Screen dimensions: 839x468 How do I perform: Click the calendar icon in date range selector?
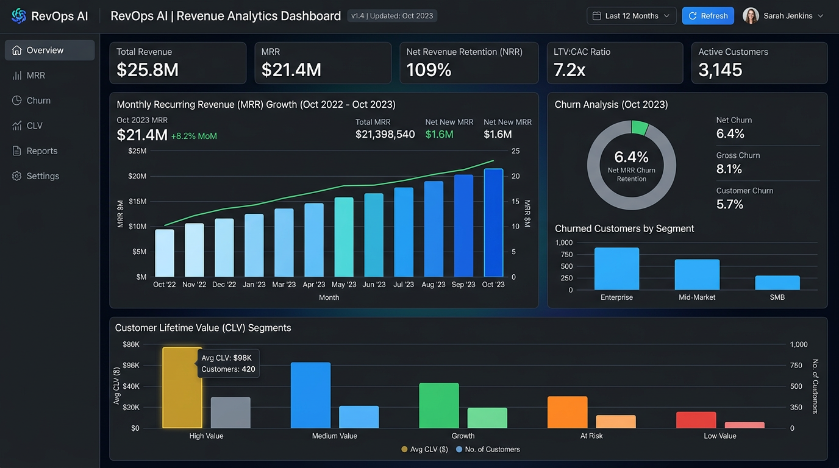coord(597,16)
